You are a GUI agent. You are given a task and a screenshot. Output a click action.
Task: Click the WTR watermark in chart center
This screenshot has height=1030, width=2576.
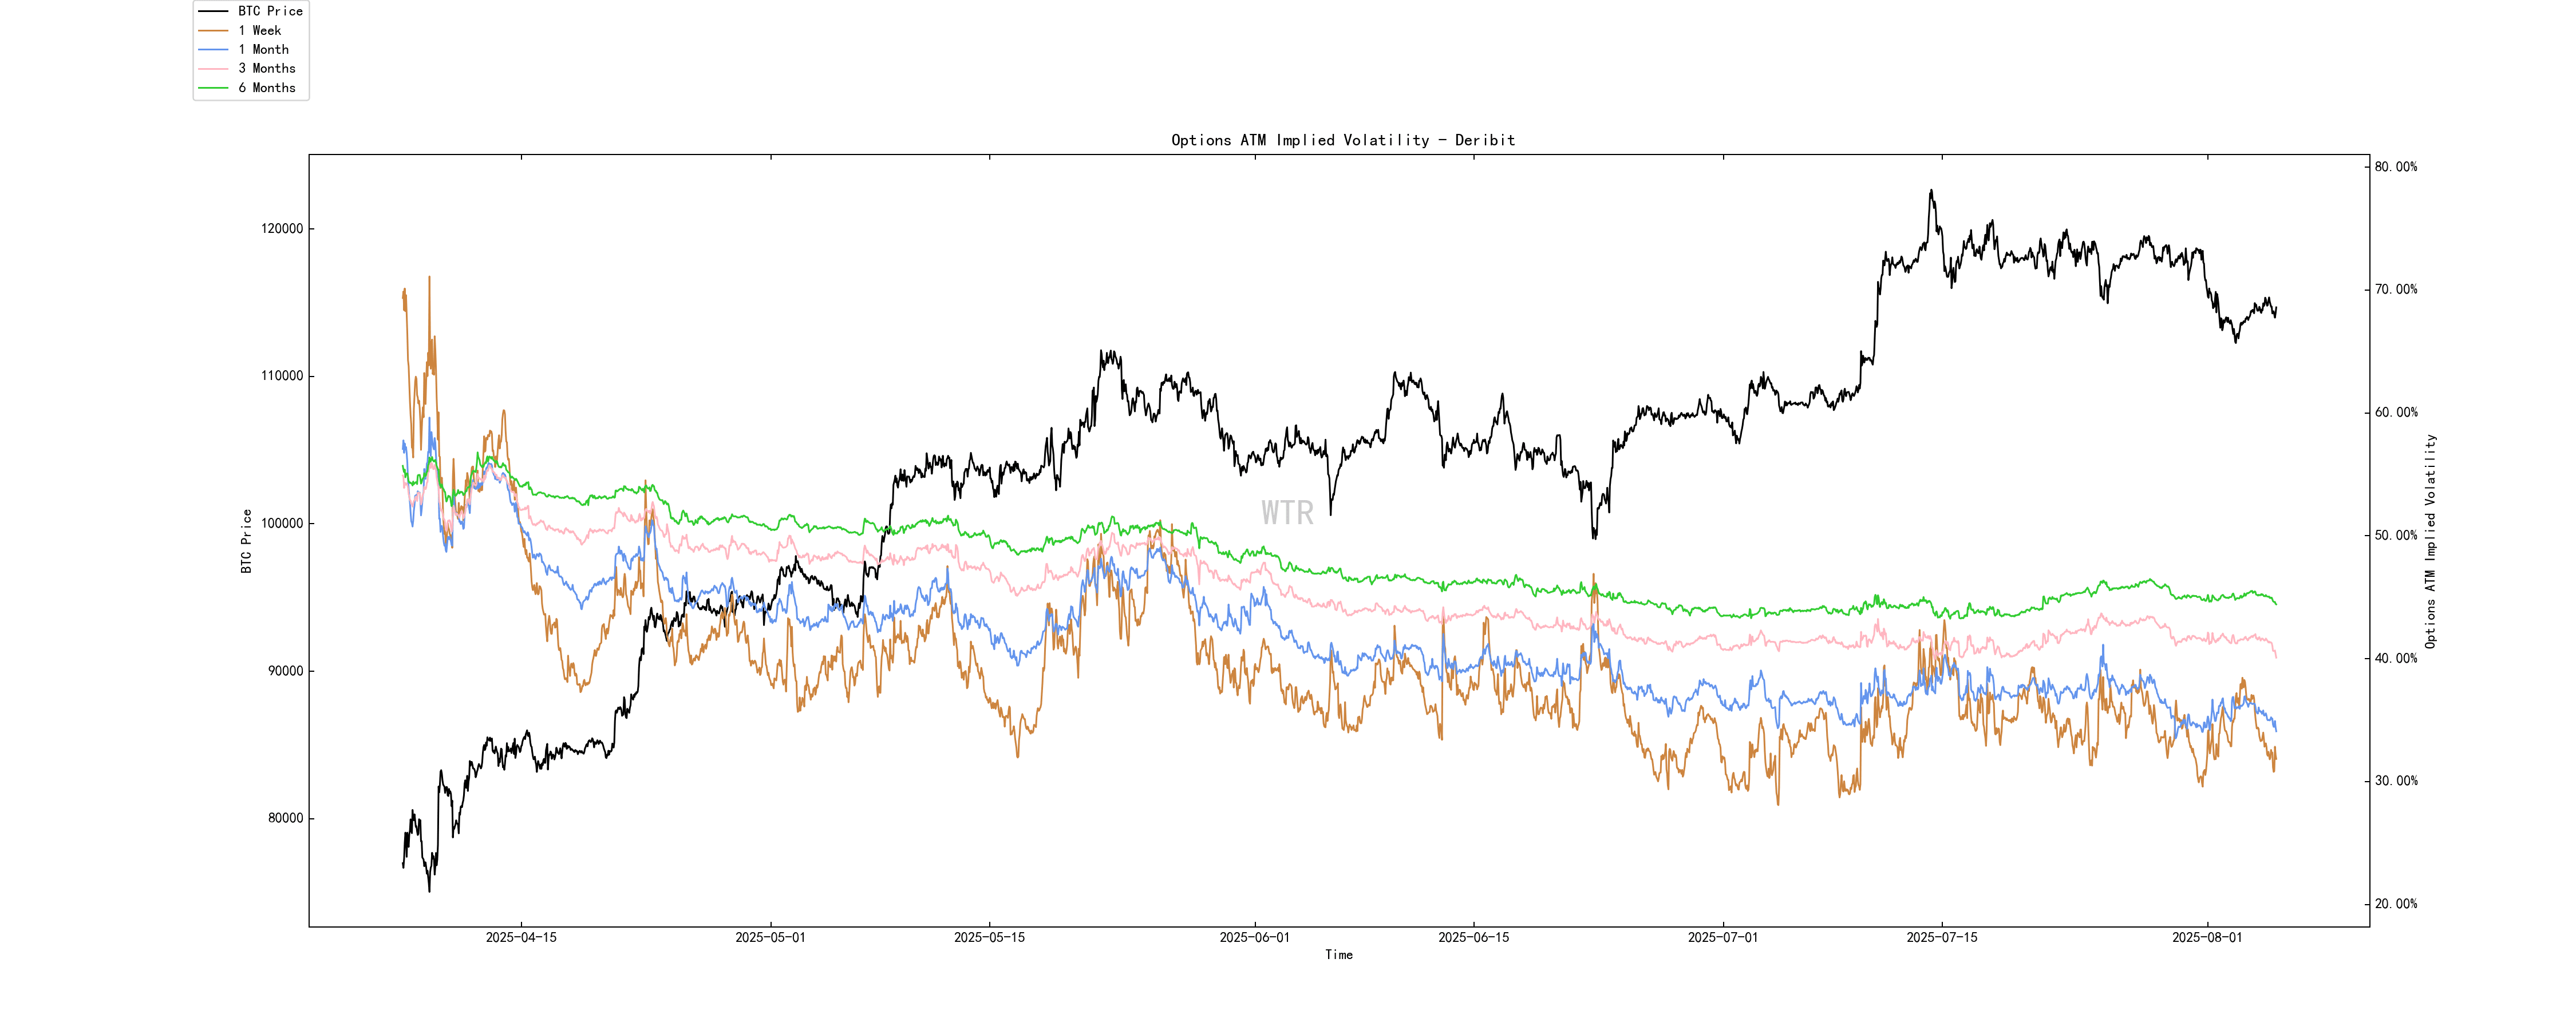(1287, 513)
